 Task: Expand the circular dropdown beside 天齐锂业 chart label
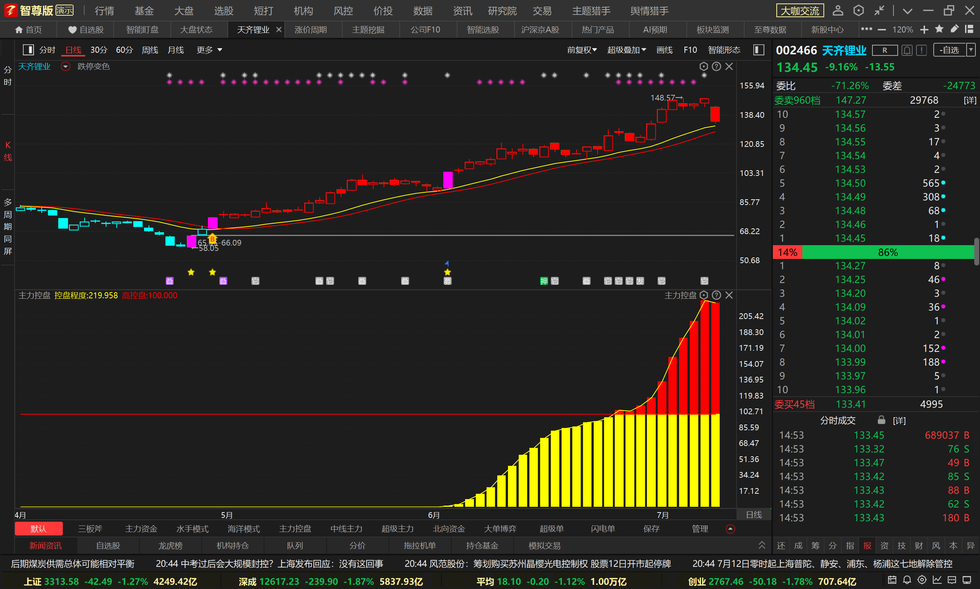pos(65,66)
